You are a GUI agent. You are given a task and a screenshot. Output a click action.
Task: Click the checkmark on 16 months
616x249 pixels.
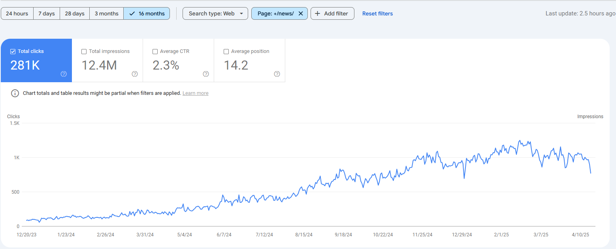tap(132, 13)
